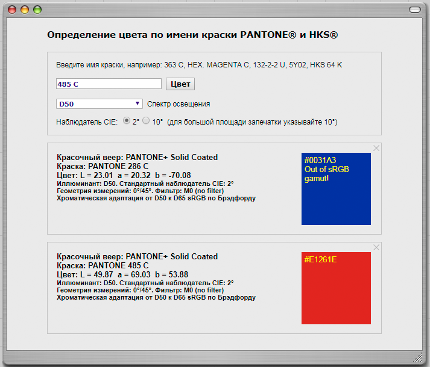
Task: Click the window resize grip corner
Action: (x=418, y=357)
